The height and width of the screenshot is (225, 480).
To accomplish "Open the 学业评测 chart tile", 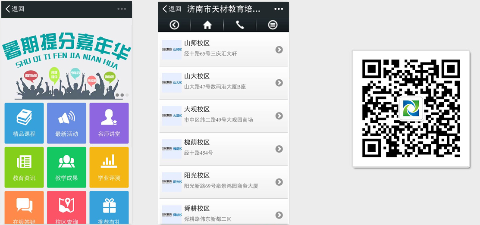I will 109,167.
